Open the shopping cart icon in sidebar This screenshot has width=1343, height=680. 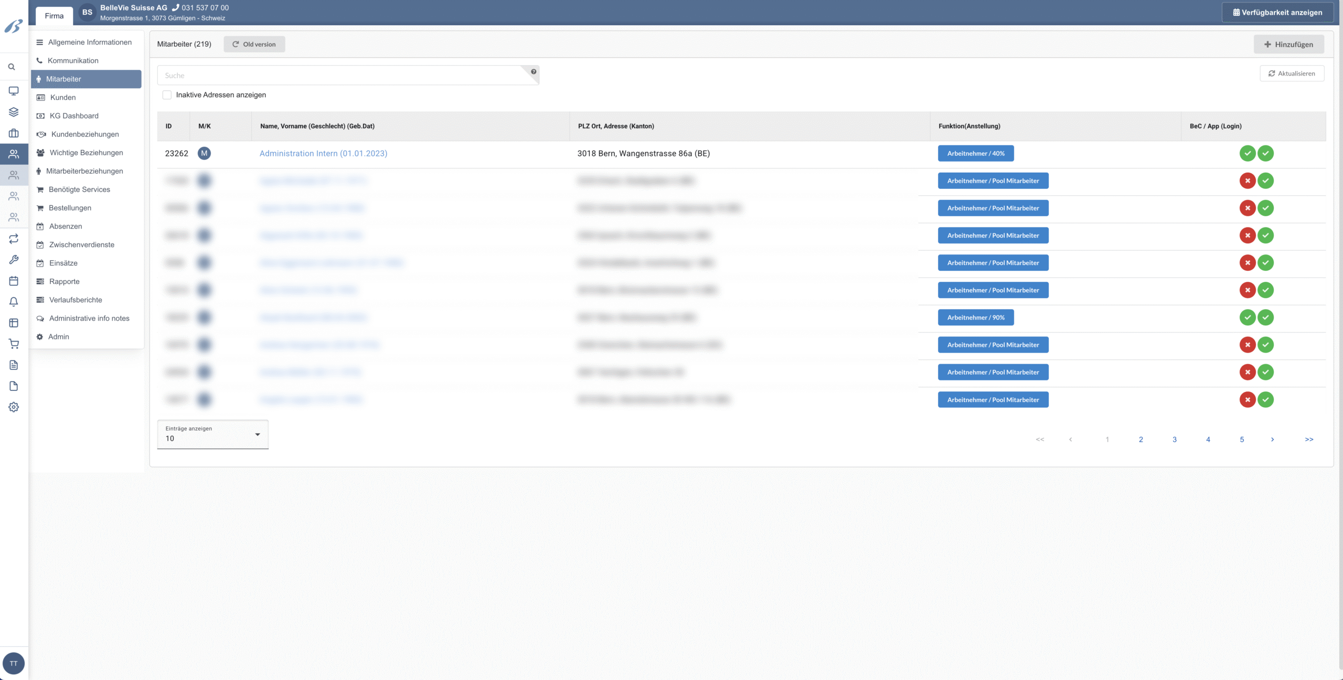coord(14,344)
